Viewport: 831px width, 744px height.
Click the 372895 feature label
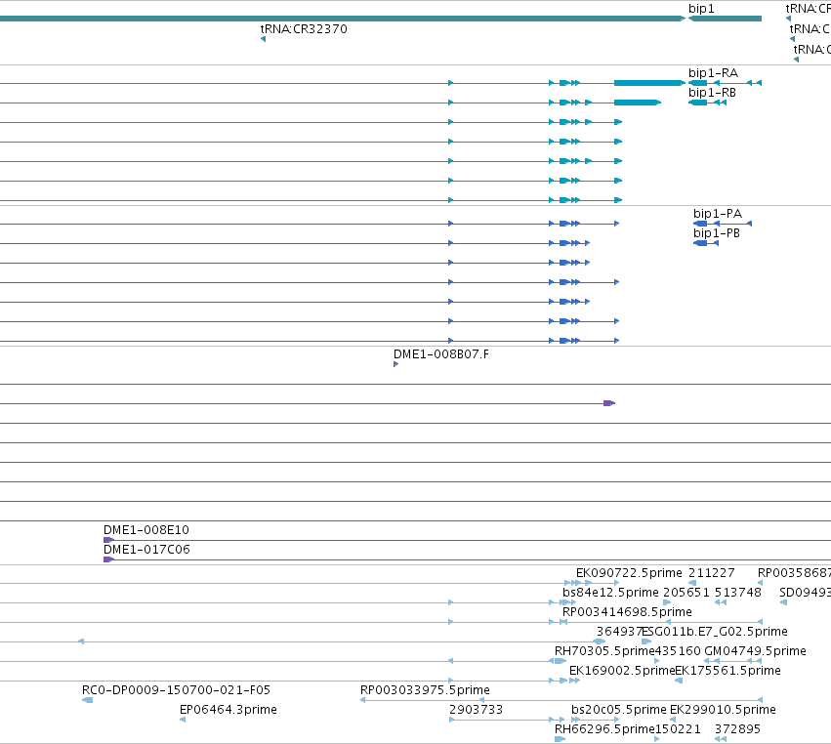pyautogui.click(x=737, y=729)
